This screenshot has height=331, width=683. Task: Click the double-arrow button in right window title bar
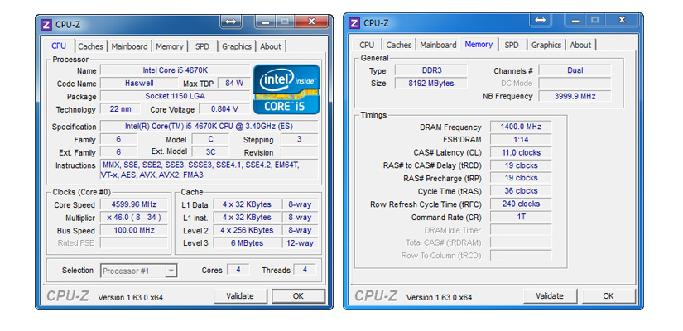pyautogui.click(x=540, y=20)
